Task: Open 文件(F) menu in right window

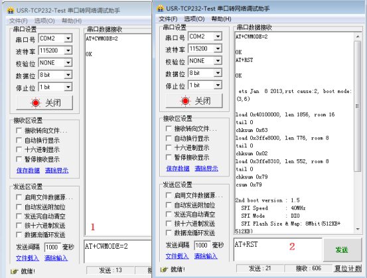Action: click(x=168, y=19)
